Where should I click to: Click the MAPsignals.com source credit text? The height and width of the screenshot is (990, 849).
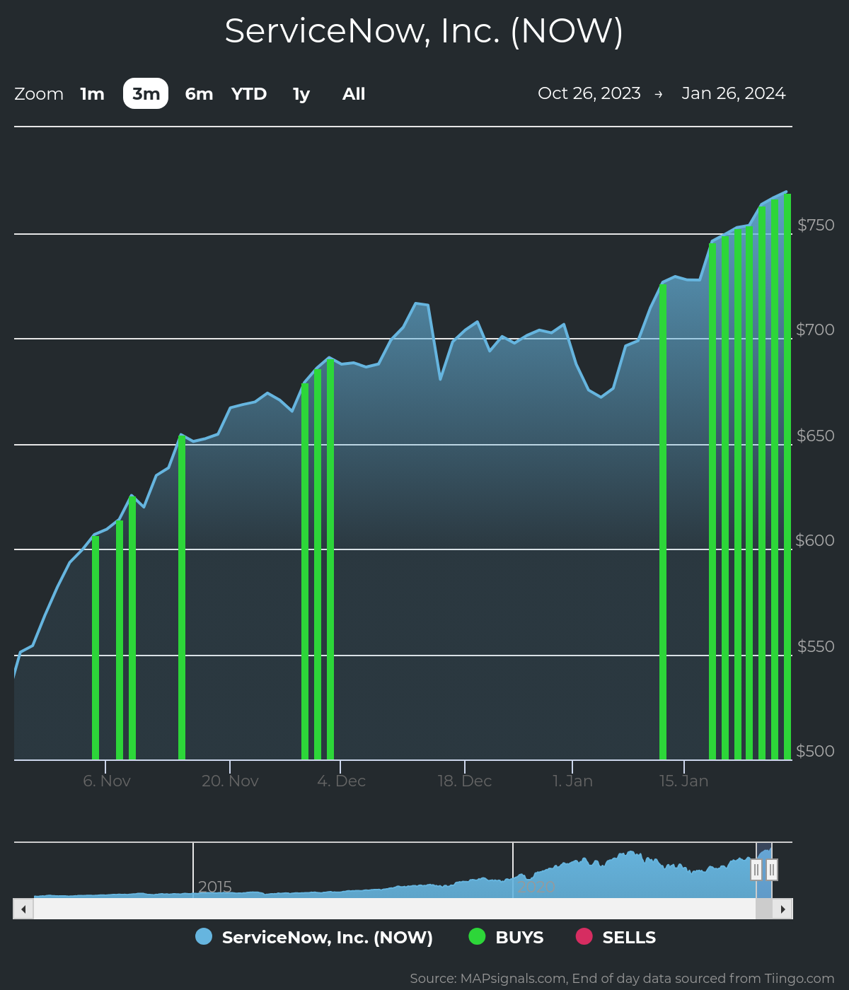[x=622, y=979]
